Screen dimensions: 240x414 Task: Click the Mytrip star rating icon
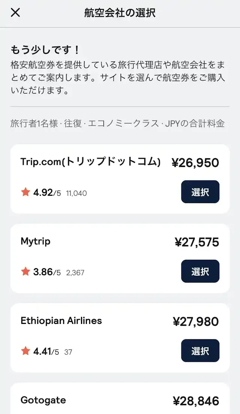[x=25, y=272]
